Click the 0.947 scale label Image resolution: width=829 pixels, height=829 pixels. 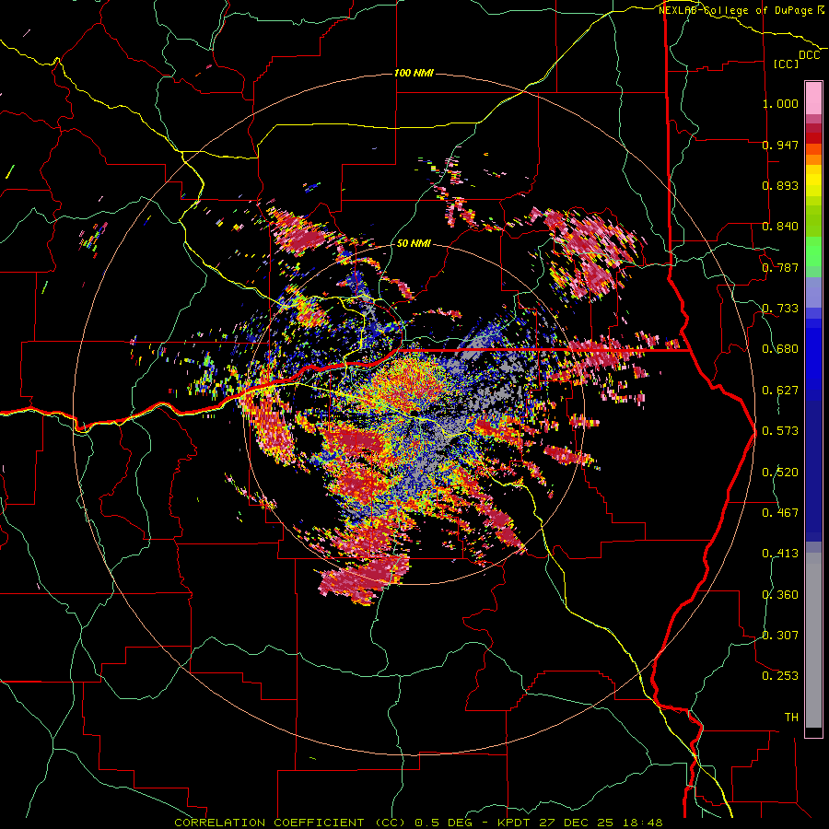click(780, 145)
